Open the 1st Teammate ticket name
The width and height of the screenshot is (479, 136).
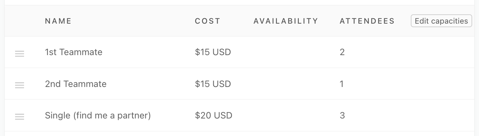coord(74,52)
